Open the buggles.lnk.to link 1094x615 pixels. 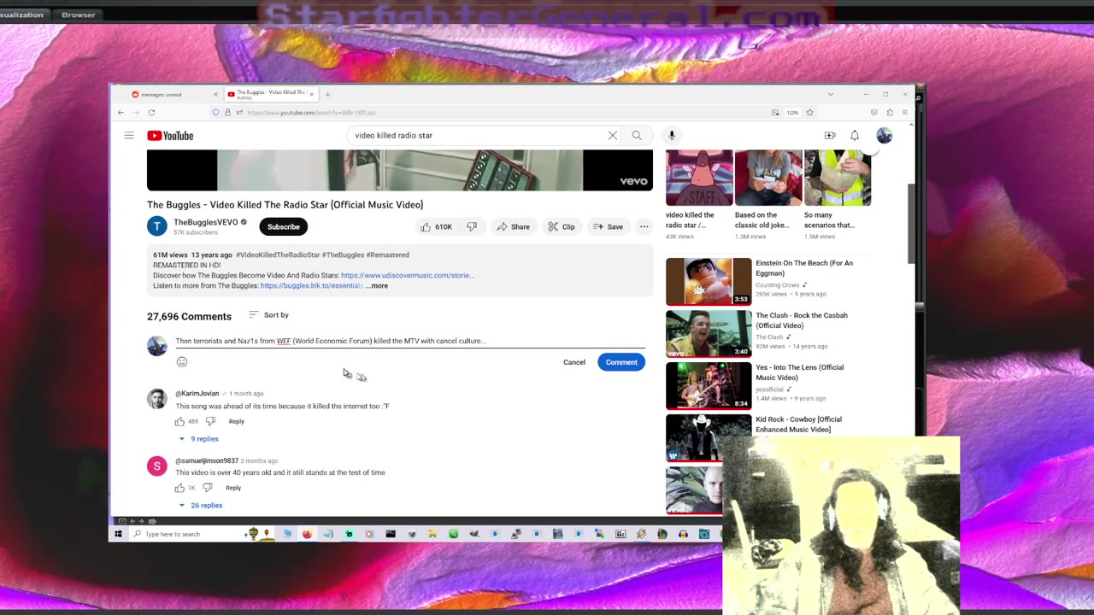(x=311, y=285)
